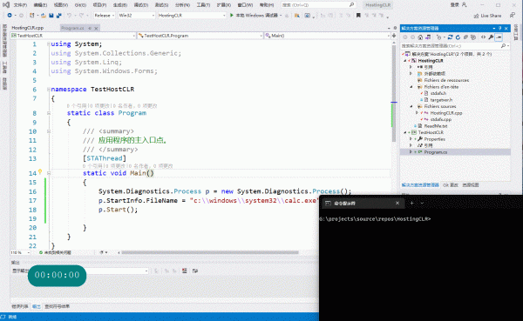Click the top search box (Ctrl+Q)
The image size is (523, 321).
point(318,5)
